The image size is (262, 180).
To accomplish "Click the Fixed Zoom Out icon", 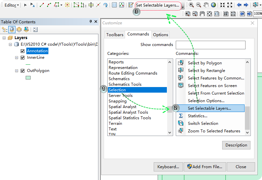I will [x=230, y=5].
